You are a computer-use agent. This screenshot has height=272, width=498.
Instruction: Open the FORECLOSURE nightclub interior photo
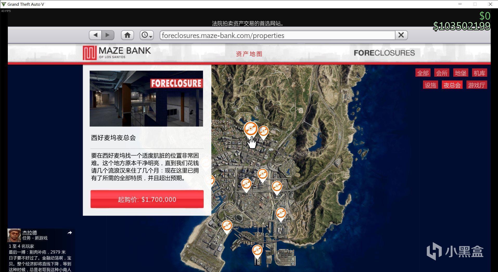click(x=146, y=99)
